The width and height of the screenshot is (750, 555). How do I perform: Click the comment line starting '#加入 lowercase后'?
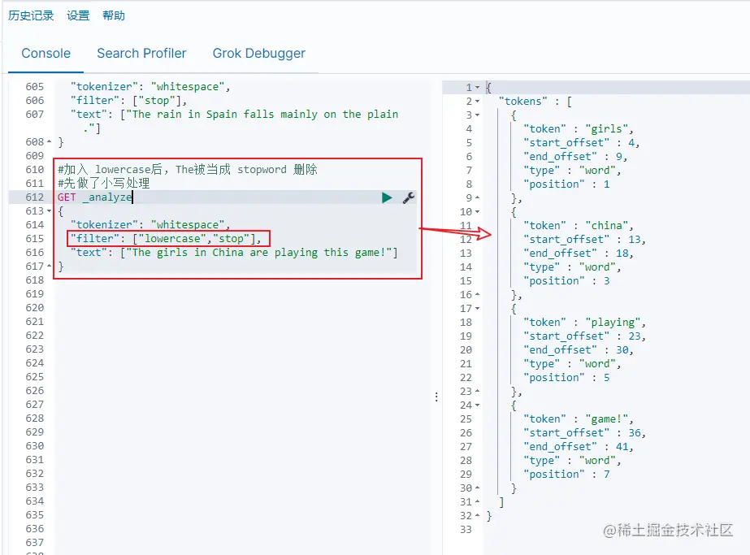pyautogui.click(x=188, y=169)
